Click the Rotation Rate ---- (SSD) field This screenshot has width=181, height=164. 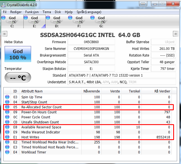(x=163, y=55)
